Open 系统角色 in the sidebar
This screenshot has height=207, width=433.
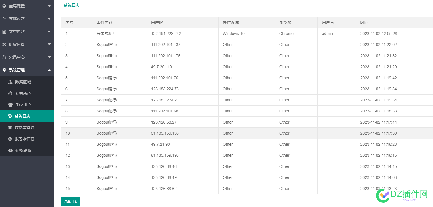click(x=27, y=93)
